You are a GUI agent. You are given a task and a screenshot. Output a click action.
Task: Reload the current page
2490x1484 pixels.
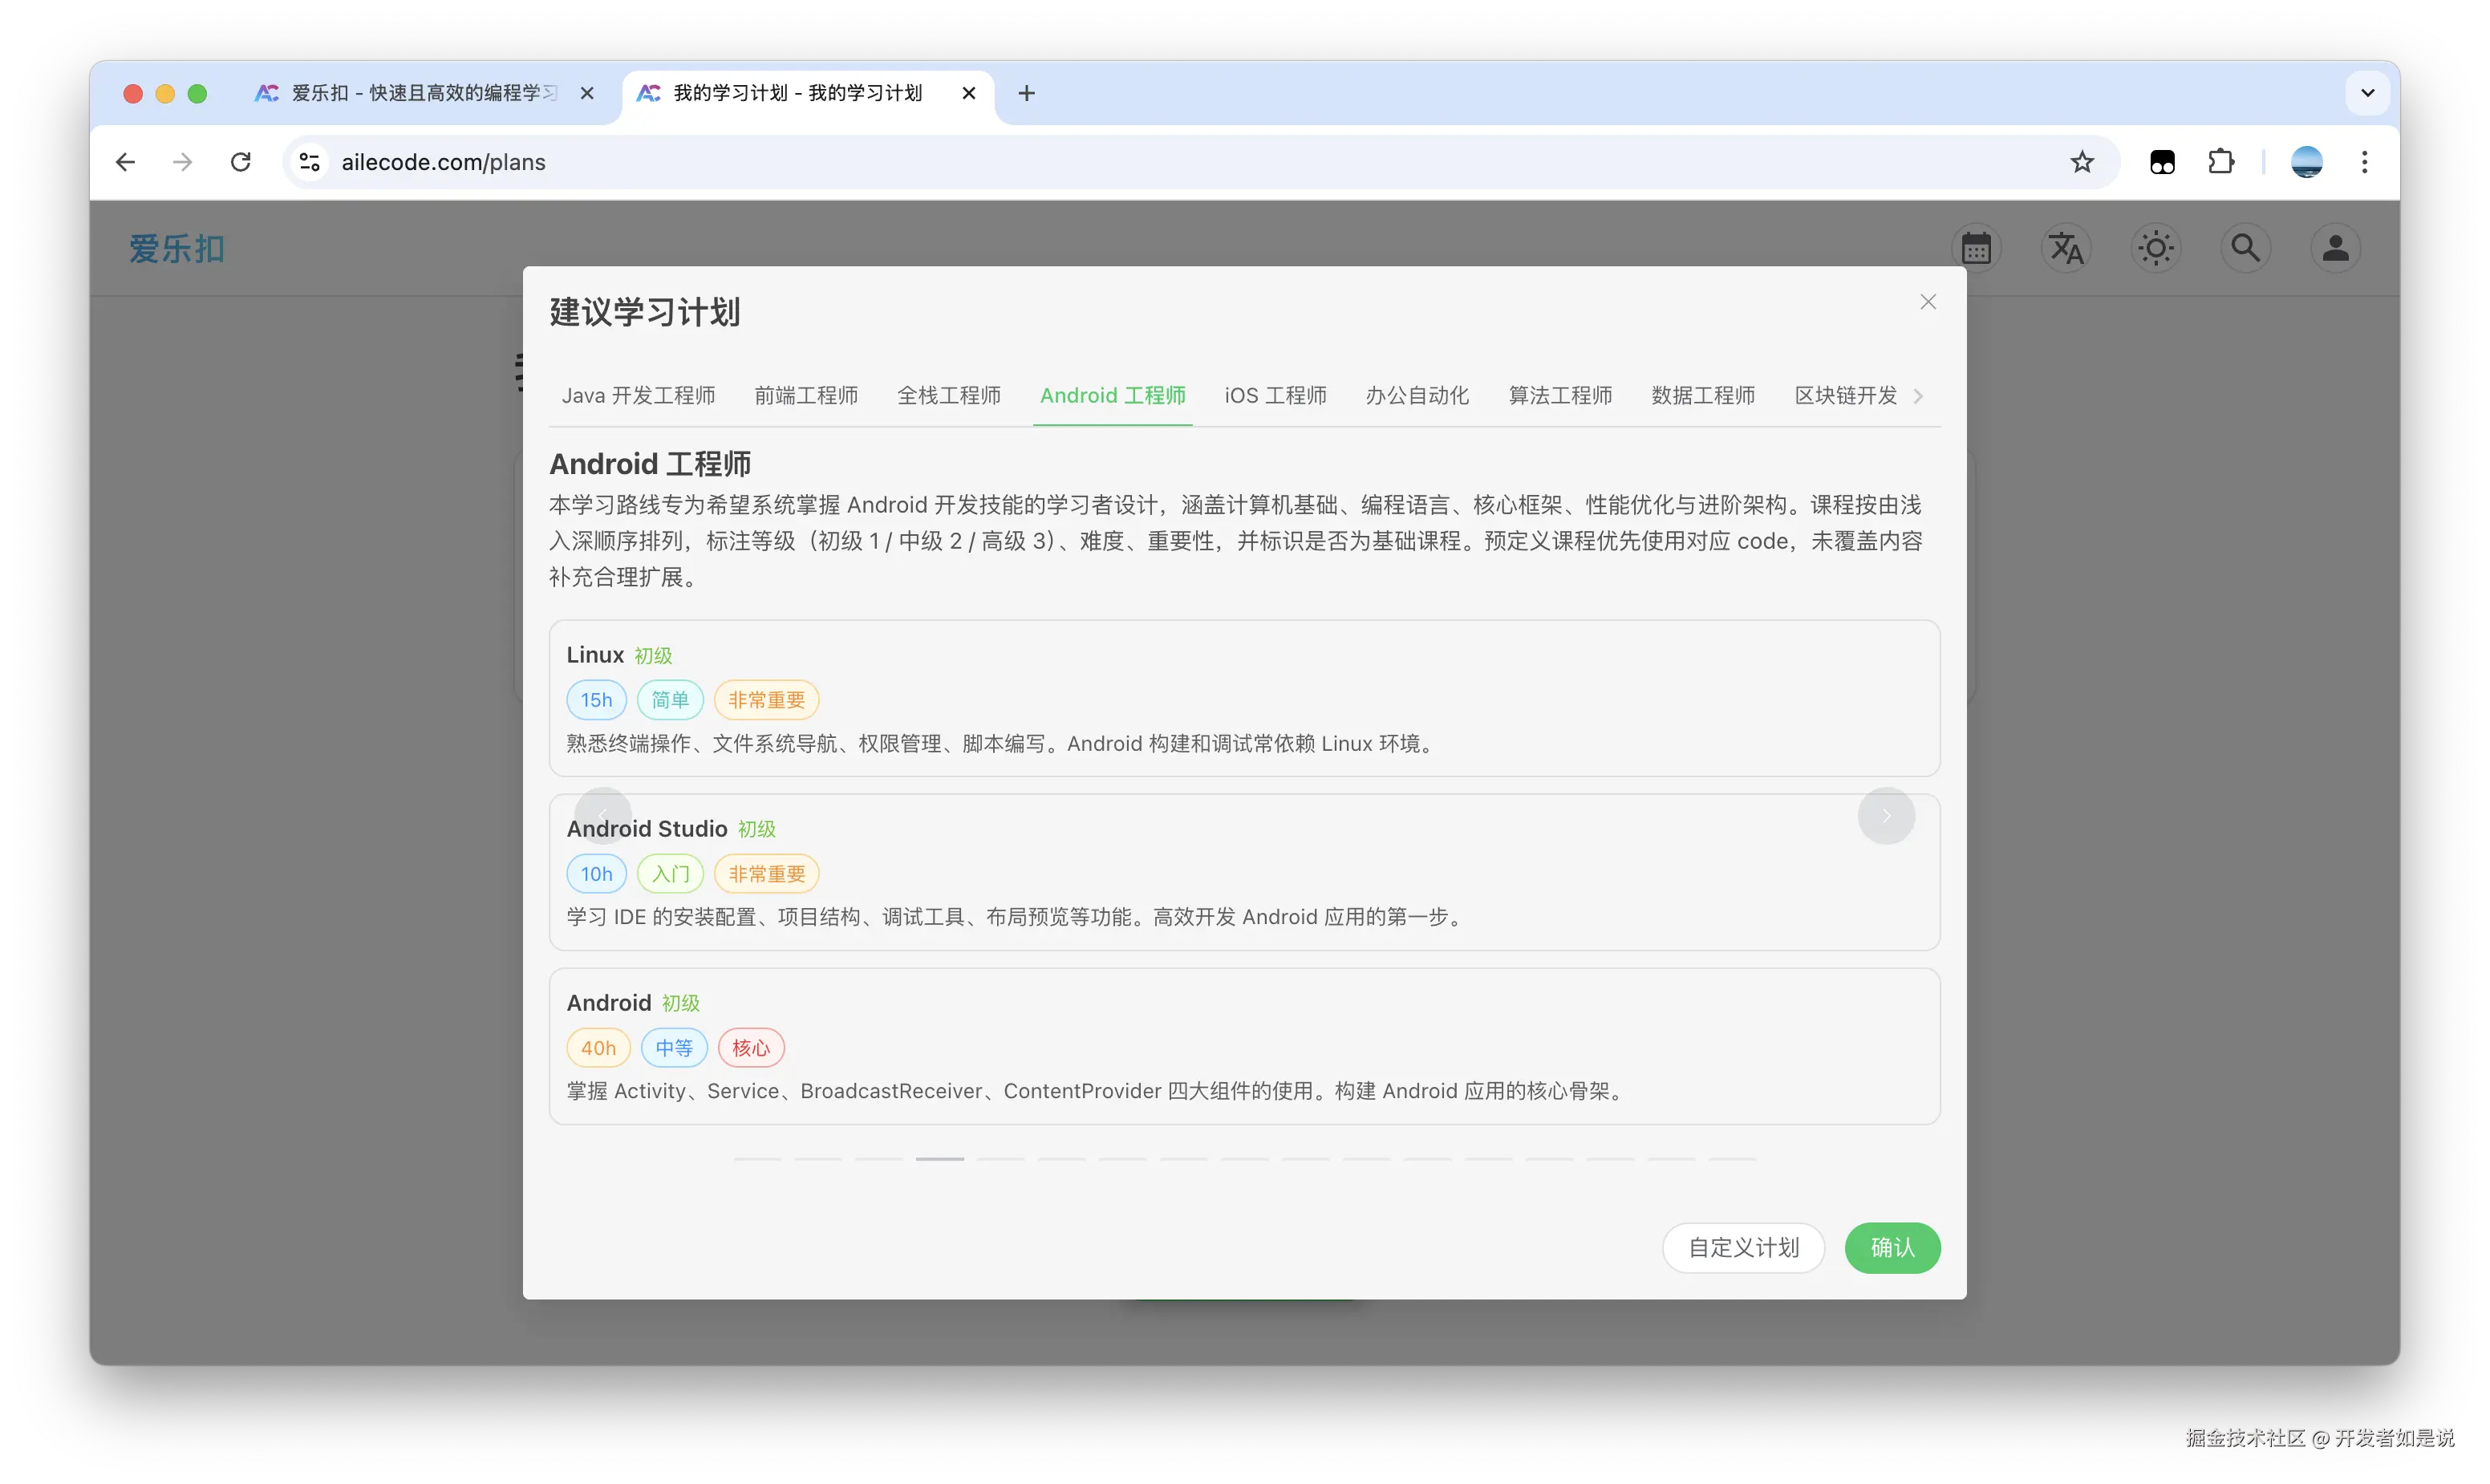240,161
